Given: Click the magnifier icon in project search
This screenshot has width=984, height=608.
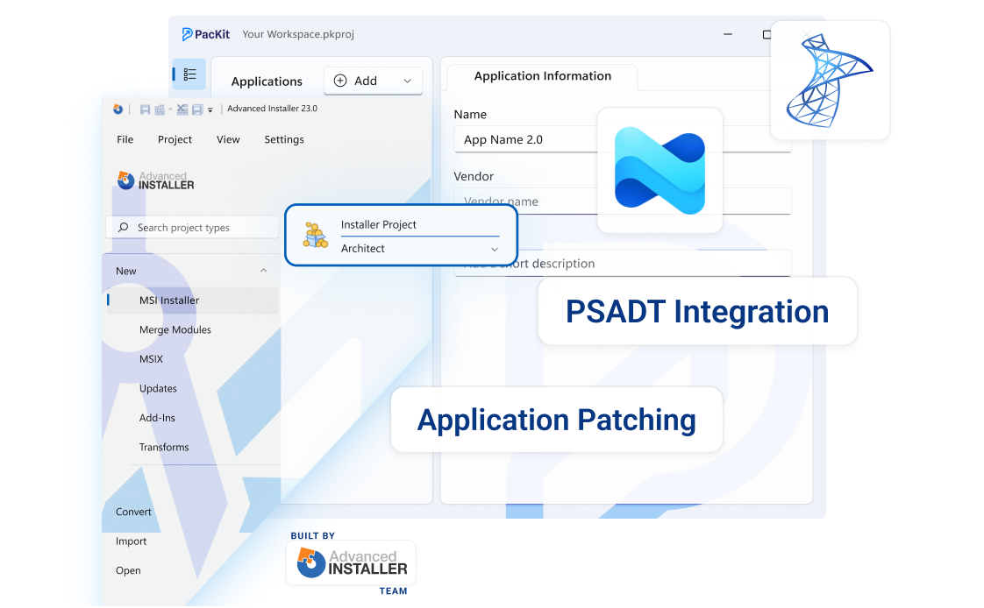Looking at the screenshot, I should pos(122,228).
